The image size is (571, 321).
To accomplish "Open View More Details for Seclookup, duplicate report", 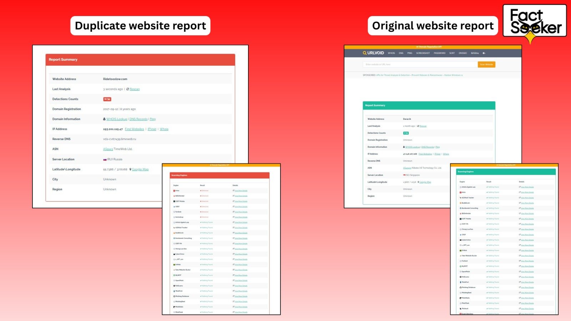I will [241, 217].
